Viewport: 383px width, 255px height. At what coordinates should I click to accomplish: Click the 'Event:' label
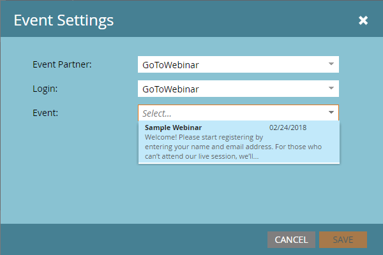[x=45, y=113]
